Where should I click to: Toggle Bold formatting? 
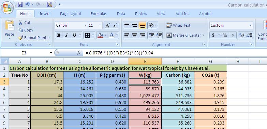coord(59,35)
